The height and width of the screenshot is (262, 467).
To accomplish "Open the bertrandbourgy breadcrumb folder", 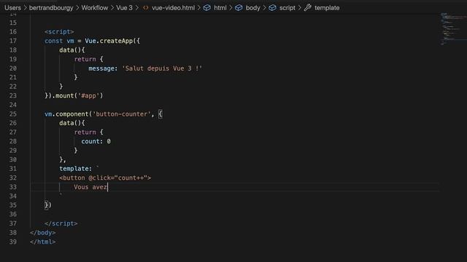I will coord(51,8).
